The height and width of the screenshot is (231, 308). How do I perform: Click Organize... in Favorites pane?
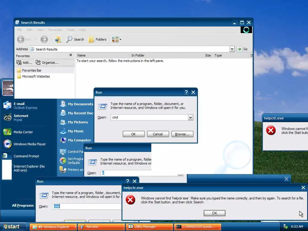click(x=47, y=63)
